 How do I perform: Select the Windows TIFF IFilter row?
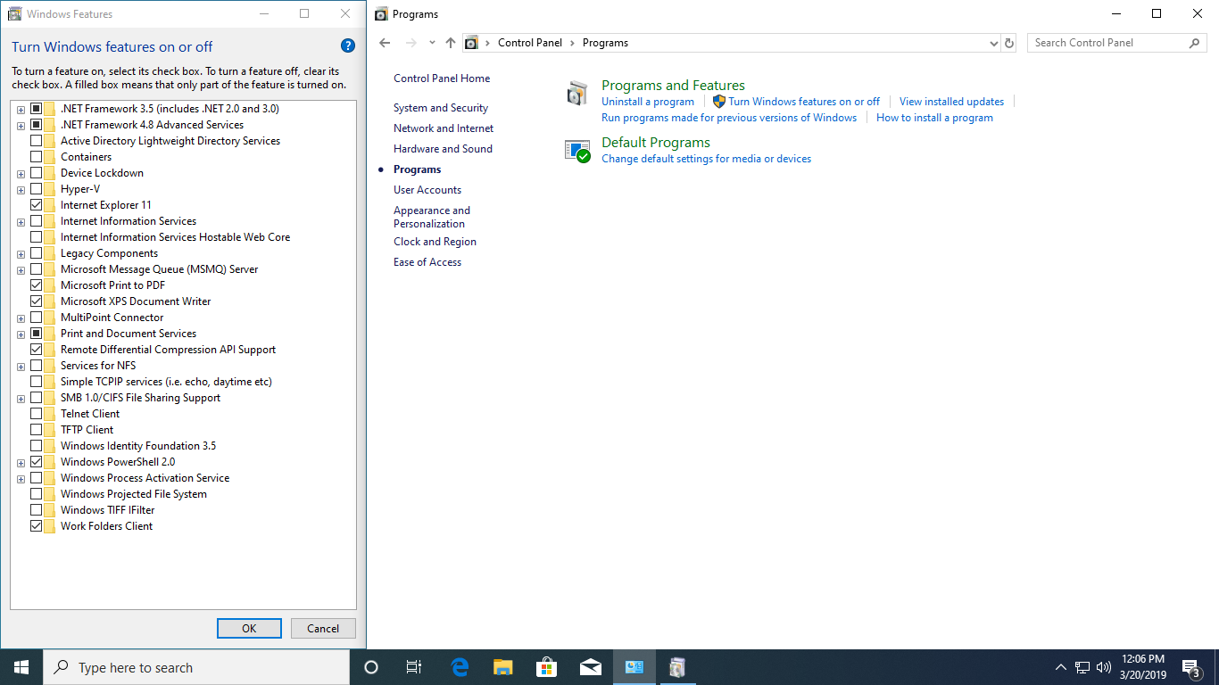click(108, 510)
